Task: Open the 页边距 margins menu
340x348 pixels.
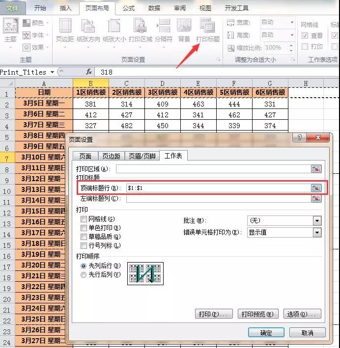Action: click(65, 33)
